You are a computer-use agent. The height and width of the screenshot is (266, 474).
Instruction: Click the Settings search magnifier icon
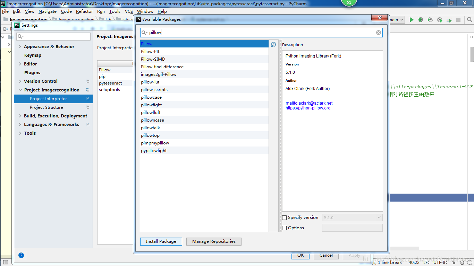(21, 36)
